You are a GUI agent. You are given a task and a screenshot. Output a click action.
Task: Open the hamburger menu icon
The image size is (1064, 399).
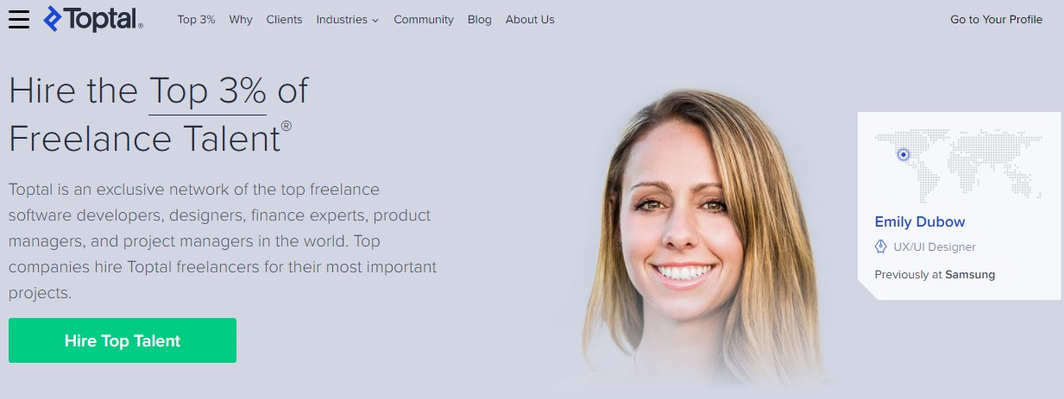coord(19,19)
